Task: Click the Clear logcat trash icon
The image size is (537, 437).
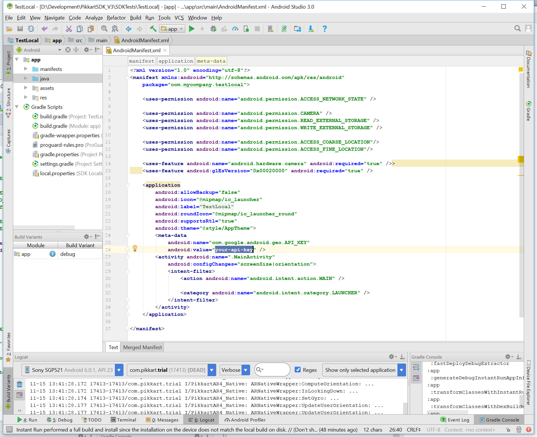Action: (20, 384)
